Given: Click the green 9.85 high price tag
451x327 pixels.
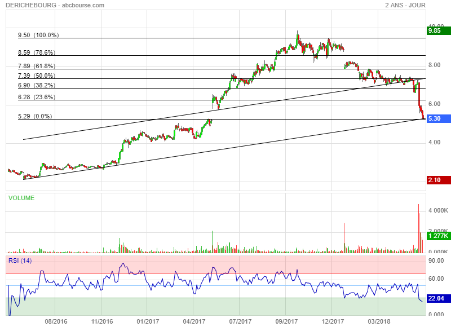Looking at the screenshot, I should 439,30.
